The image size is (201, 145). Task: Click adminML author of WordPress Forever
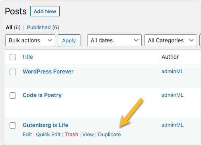(x=172, y=72)
